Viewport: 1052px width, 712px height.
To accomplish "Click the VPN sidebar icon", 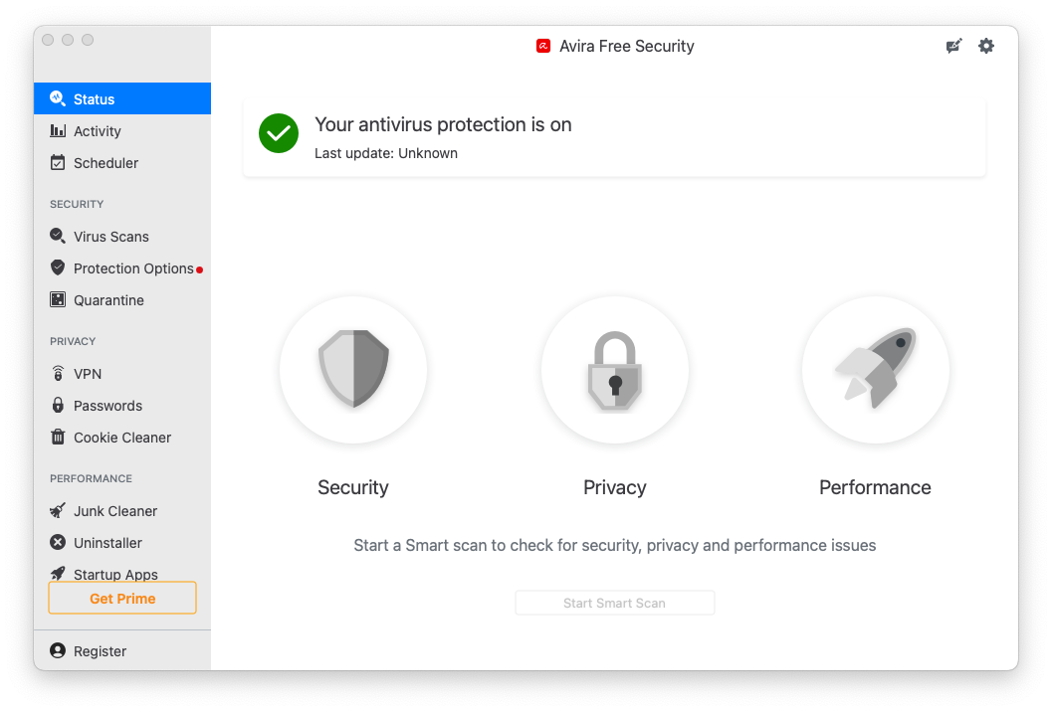I will click(x=58, y=374).
